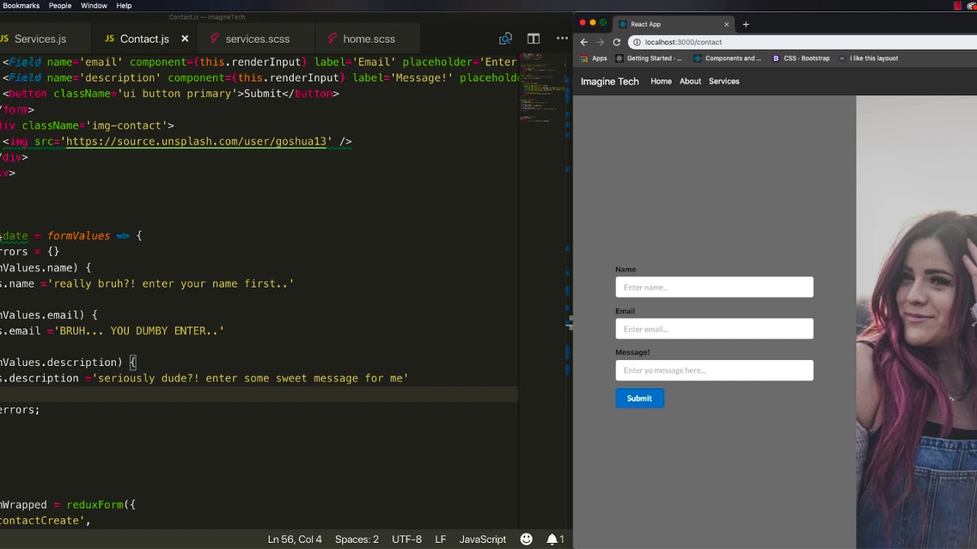Focus the Enter email input field

tap(714, 329)
